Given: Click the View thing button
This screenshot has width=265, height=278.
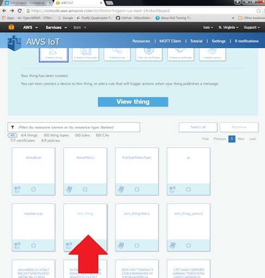Looking at the screenshot, I should coord(133,102).
